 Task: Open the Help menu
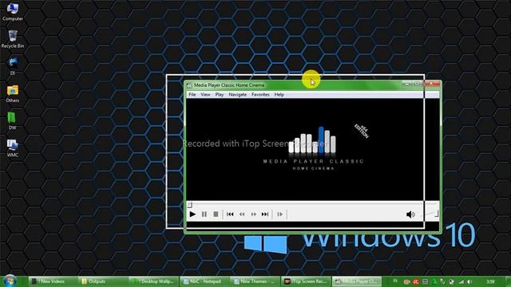coord(279,95)
